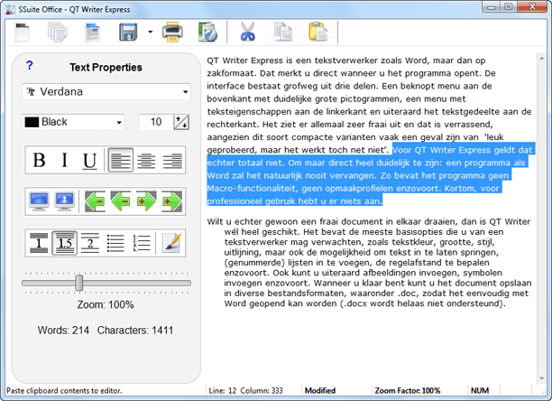Copy selected text to clipboard

[x=283, y=33]
